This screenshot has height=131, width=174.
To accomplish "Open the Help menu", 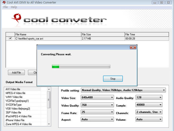I will (14, 7).
